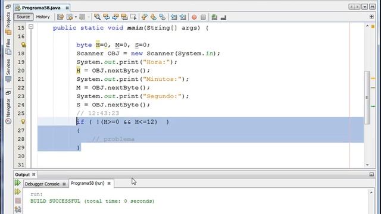This screenshot has height=214, width=381.
Task: Click output scrollbar up arrow
Action: coord(371,193)
